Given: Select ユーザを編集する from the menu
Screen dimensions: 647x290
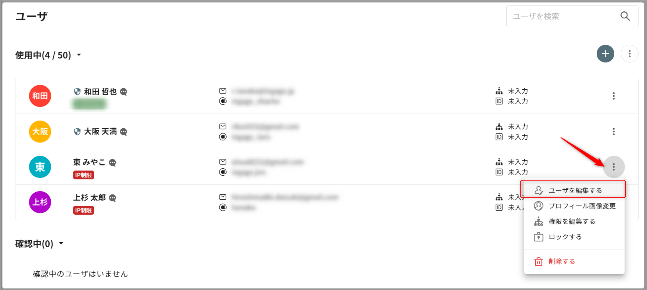Looking at the screenshot, I should pyautogui.click(x=575, y=190).
